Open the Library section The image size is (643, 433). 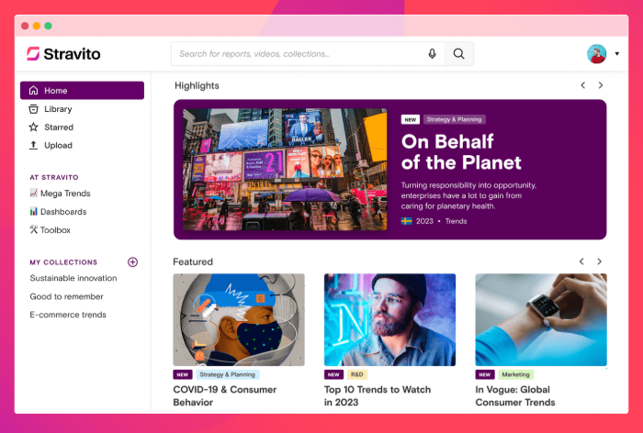coord(58,109)
